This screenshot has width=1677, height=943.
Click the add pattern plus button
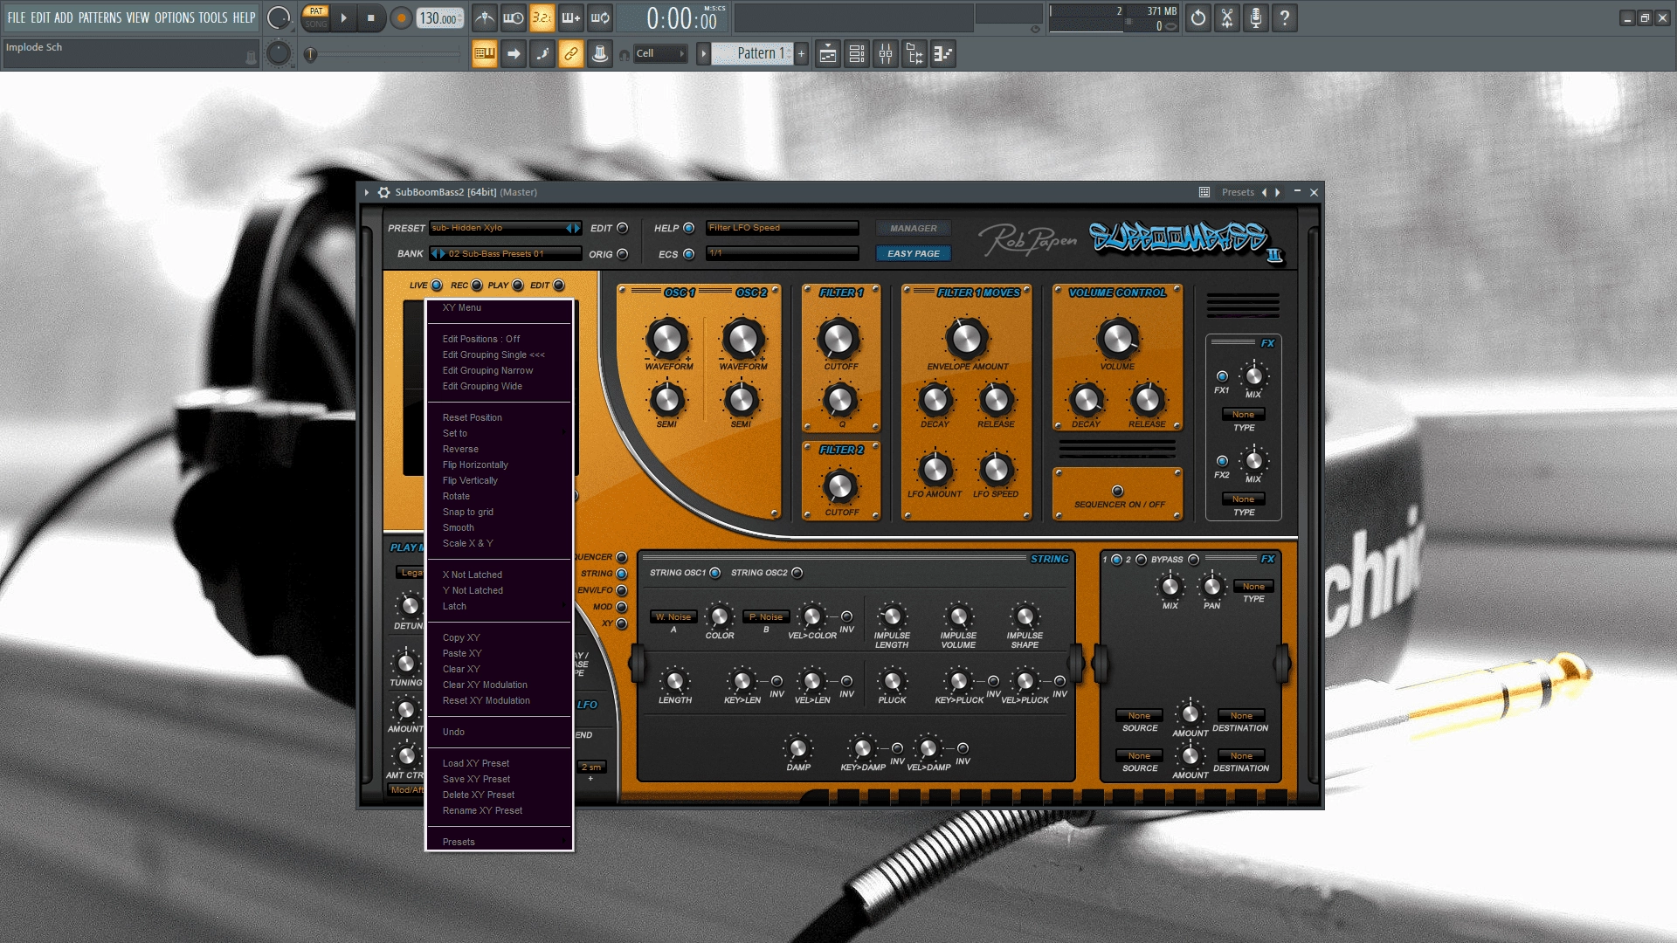tap(801, 54)
